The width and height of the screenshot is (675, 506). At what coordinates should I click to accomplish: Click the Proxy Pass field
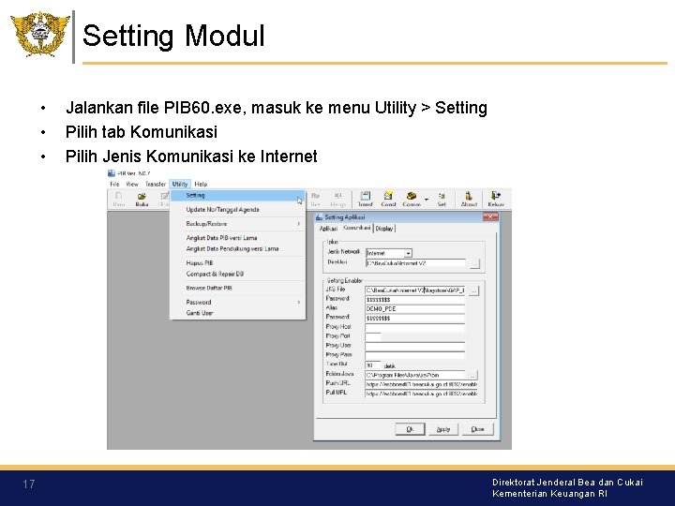[x=415, y=355]
